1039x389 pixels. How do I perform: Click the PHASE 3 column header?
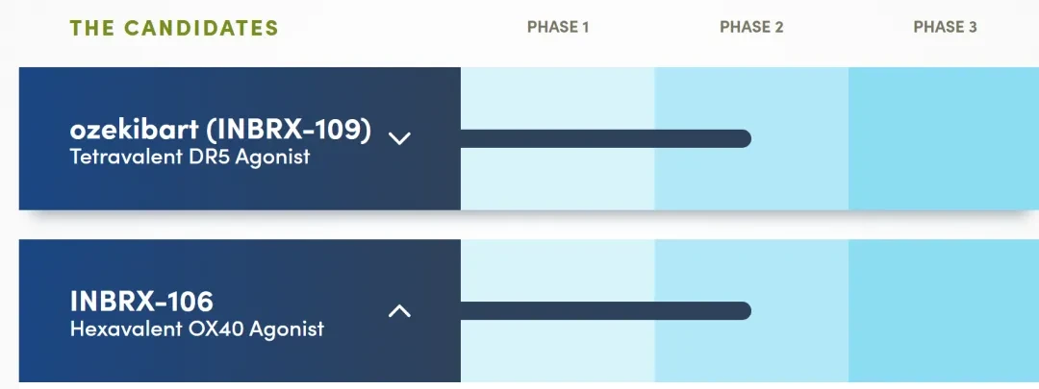tap(945, 27)
